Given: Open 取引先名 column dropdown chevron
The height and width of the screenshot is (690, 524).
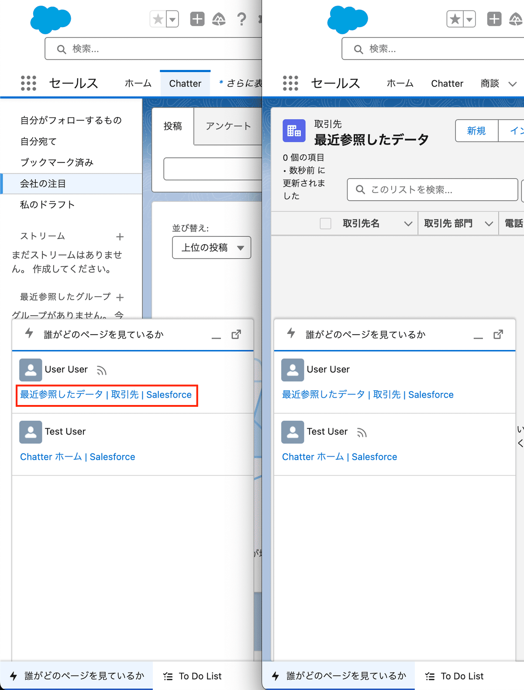Looking at the screenshot, I should 408,224.
